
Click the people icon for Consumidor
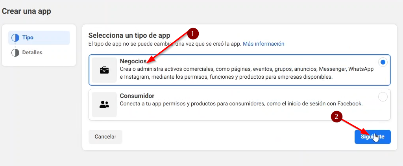click(x=104, y=105)
